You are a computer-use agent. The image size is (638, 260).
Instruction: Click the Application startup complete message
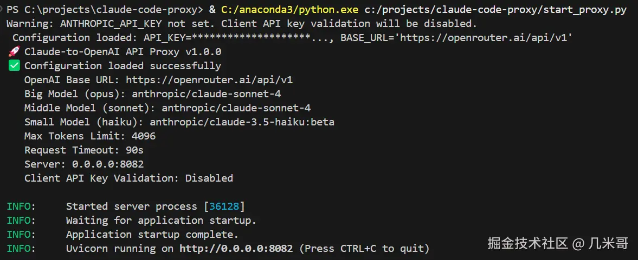click(x=152, y=235)
